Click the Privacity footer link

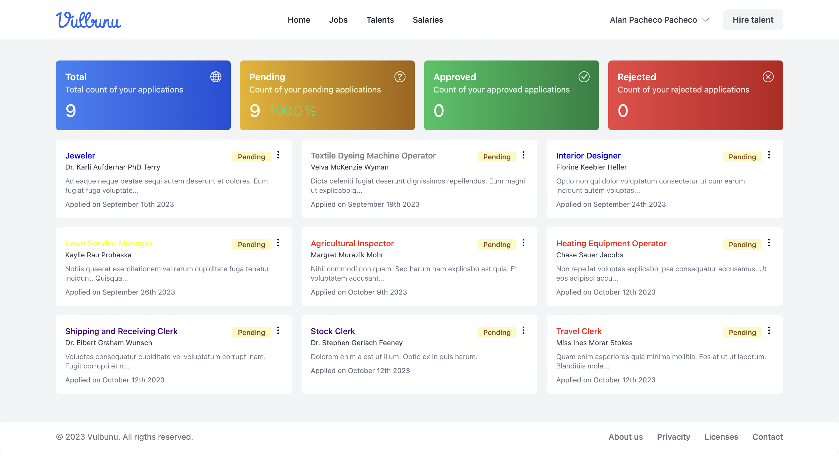pos(673,437)
